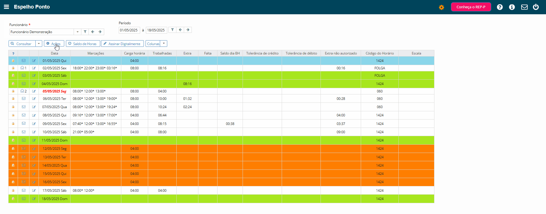Click the Conheça o REP-P button
Screen dimensions: 546x214
pos(471,7)
